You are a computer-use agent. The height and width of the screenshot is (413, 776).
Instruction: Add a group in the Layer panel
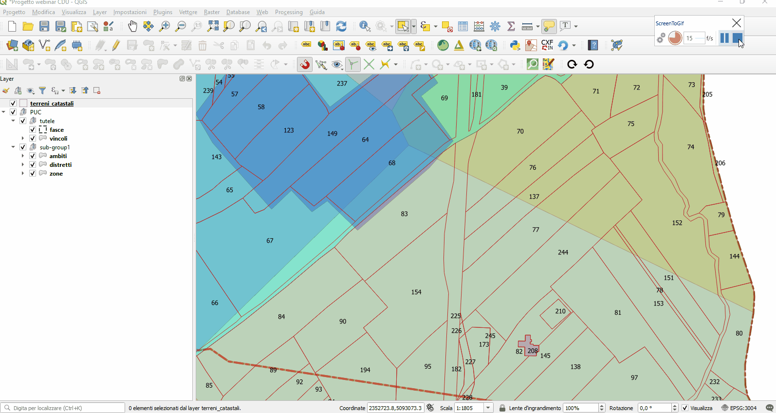[x=18, y=90]
